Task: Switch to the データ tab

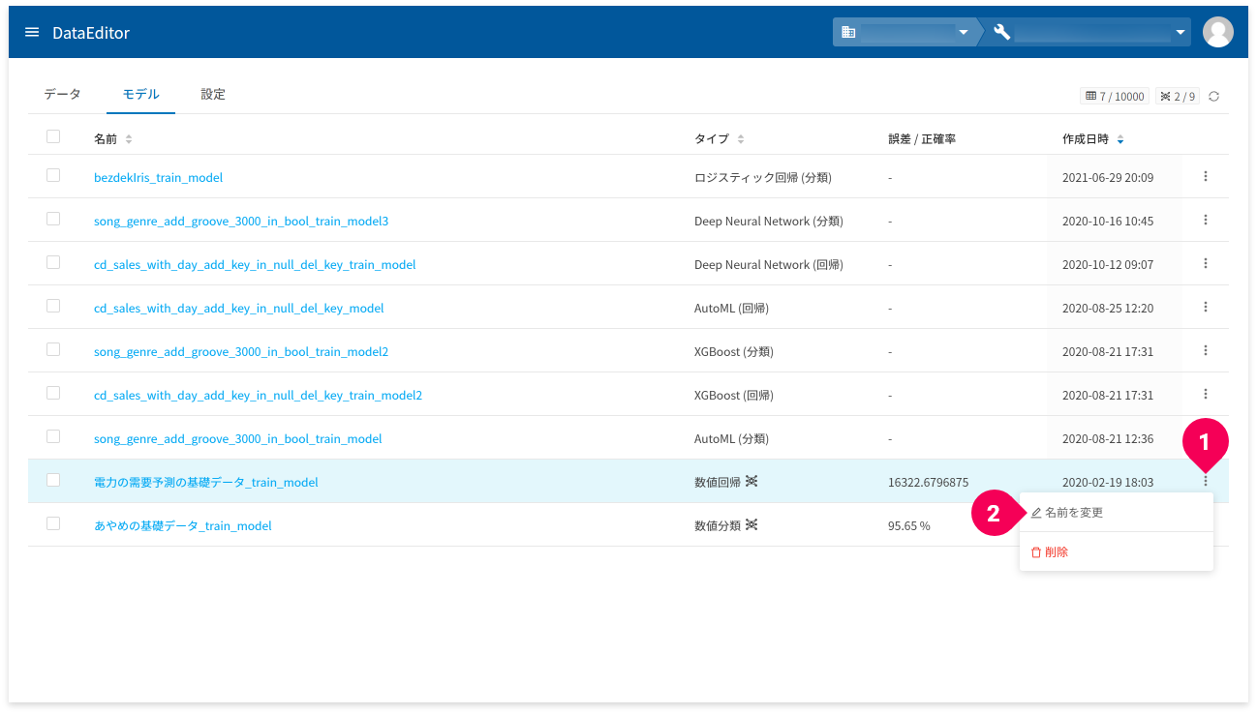Action: point(63,94)
